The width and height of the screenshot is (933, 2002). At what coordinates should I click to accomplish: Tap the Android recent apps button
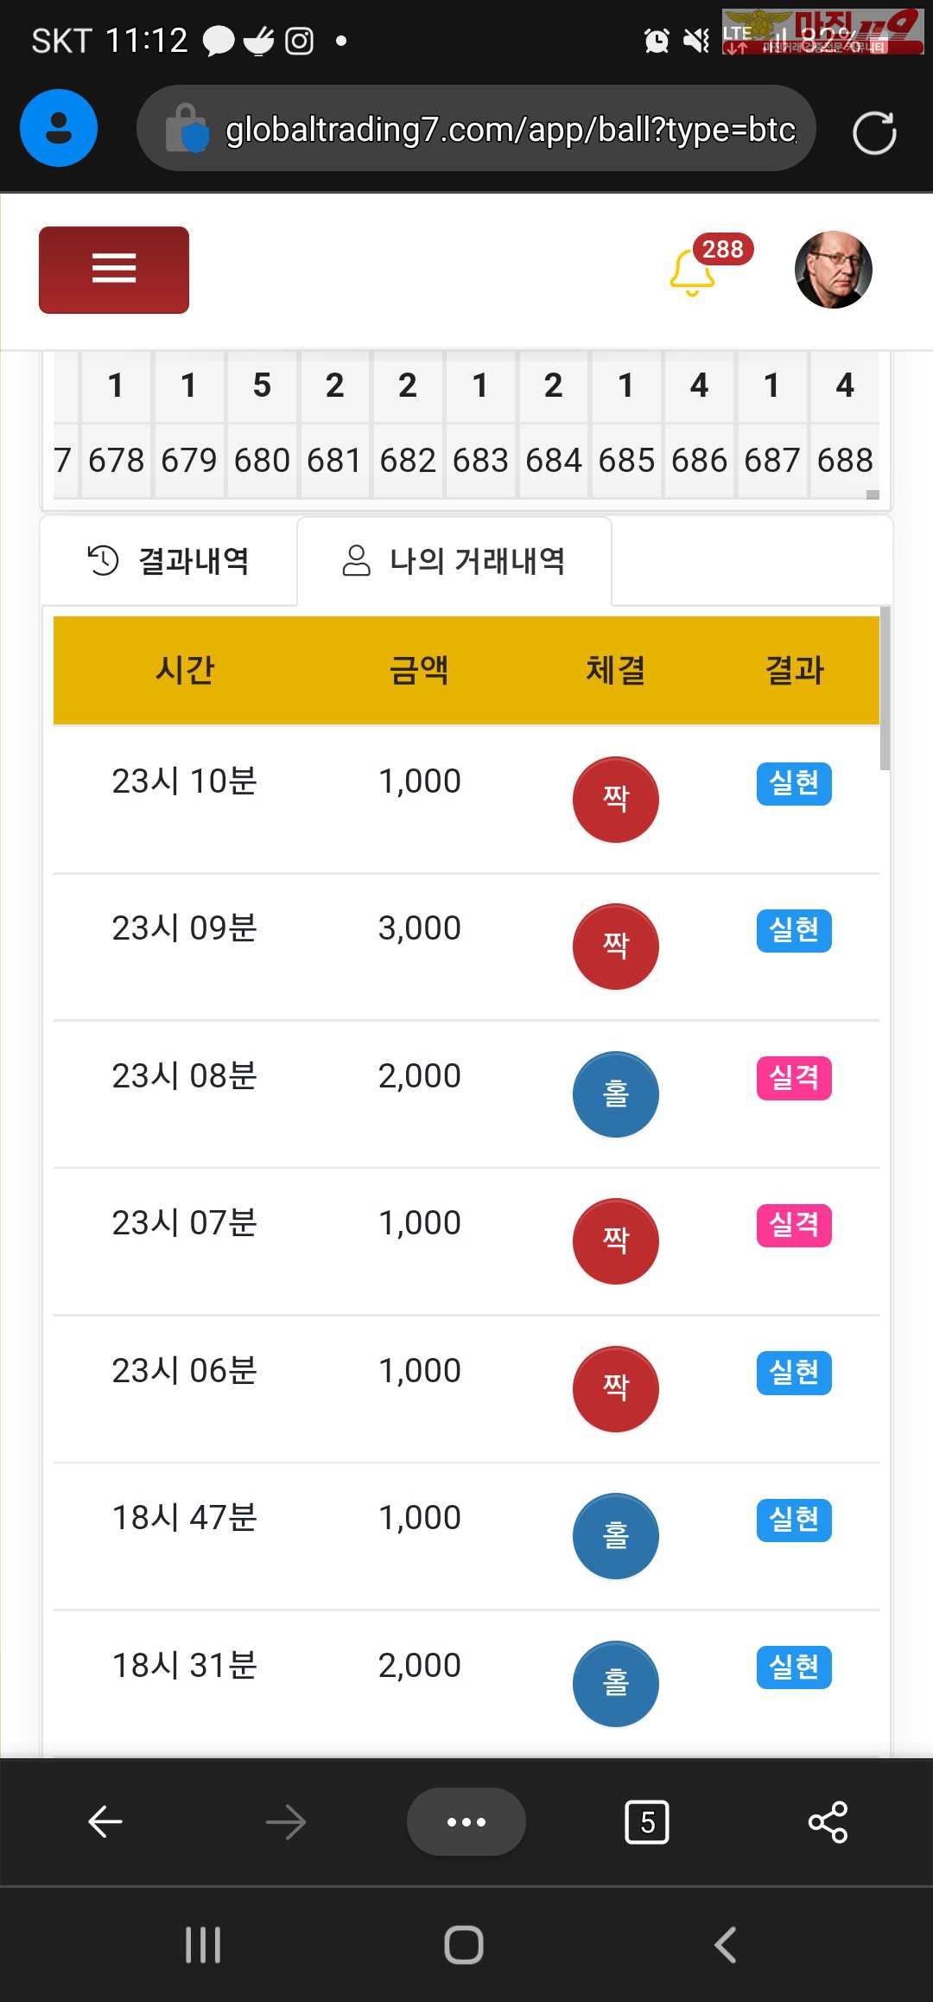click(203, 1945)
